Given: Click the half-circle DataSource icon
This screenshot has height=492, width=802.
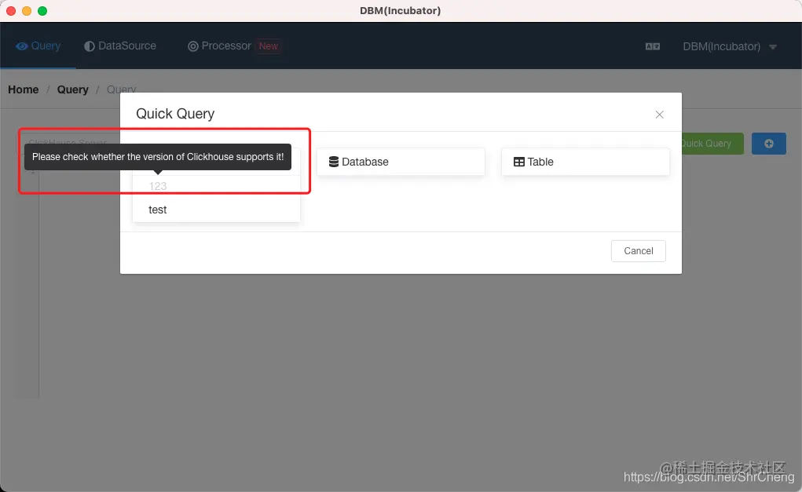Looking at the screenshot, I should pos(90,46).
